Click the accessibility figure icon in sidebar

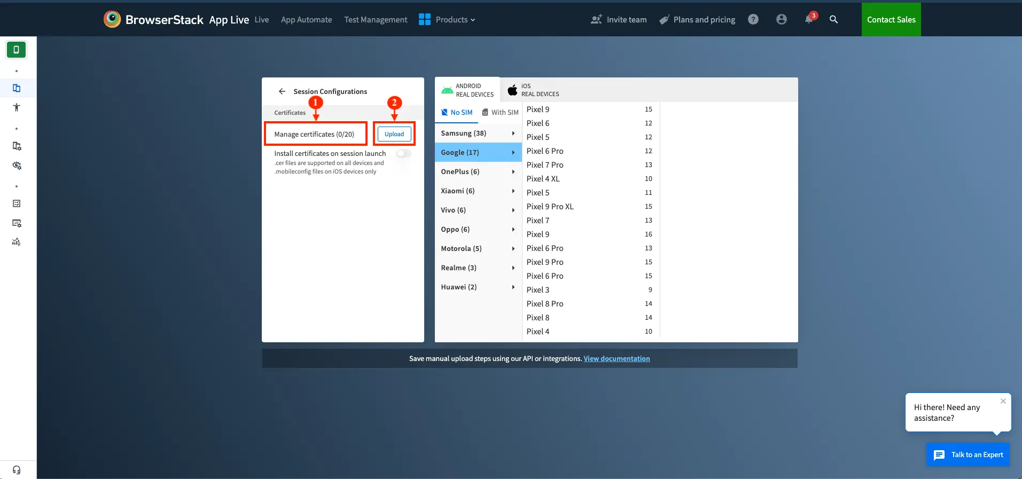click(17, 107)
